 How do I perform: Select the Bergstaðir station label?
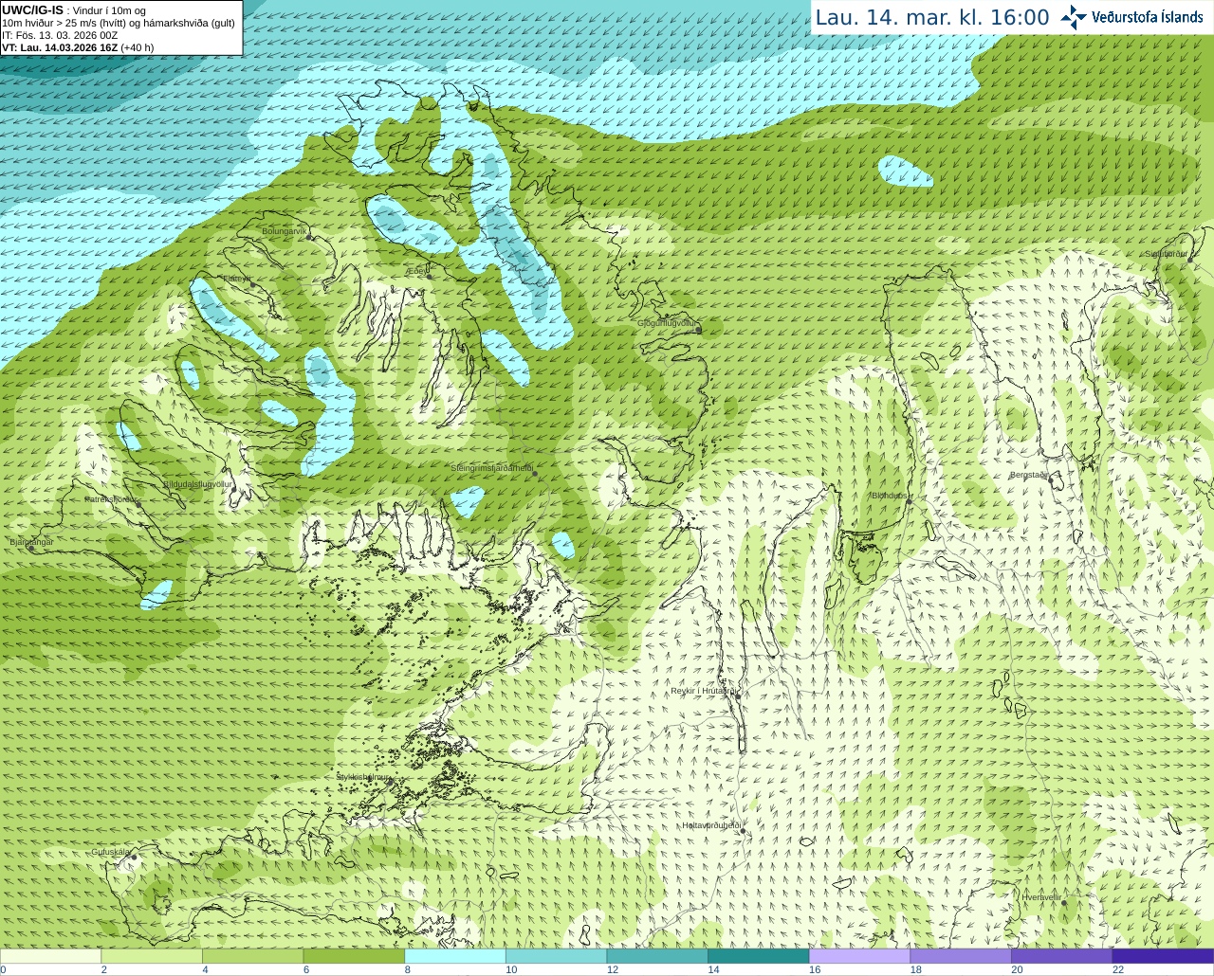click(1029, 475)
